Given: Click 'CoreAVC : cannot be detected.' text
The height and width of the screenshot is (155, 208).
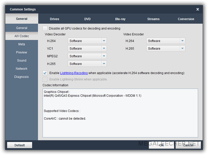Looking at the screenshot, I should coord(65,119).
